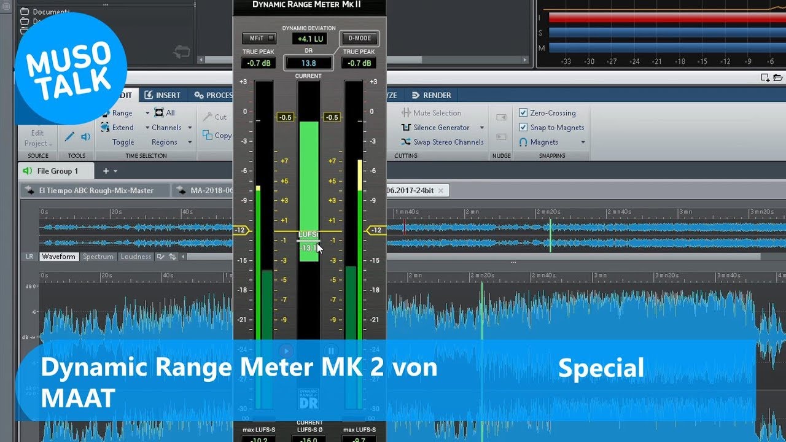Switch to the INSERT ribbon tab

[163, 95]
